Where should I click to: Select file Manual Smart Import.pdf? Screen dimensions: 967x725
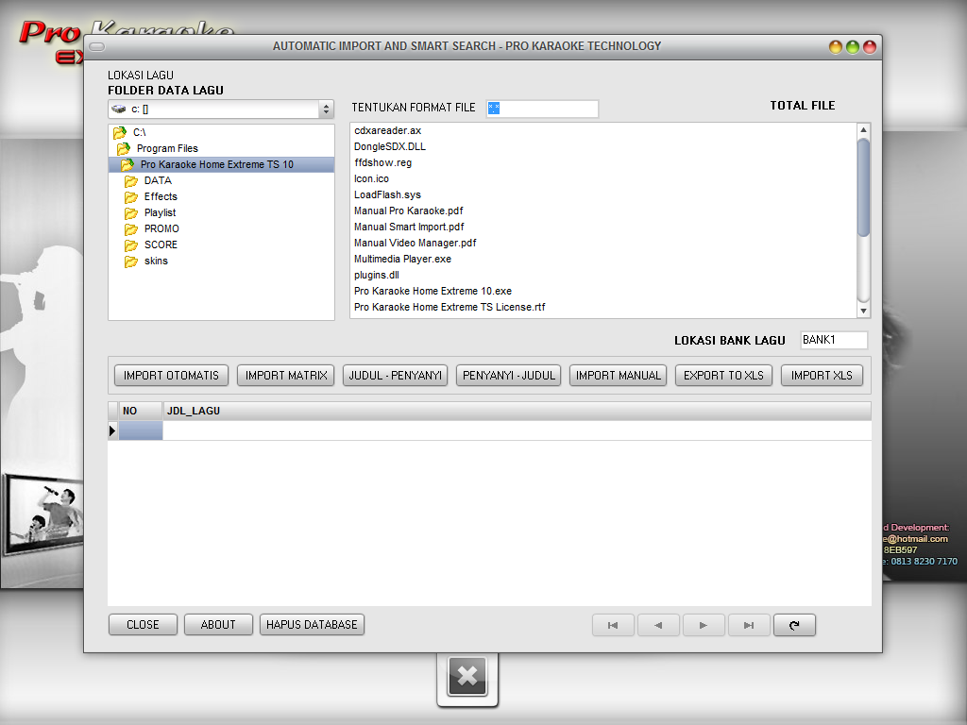point(409,227)
